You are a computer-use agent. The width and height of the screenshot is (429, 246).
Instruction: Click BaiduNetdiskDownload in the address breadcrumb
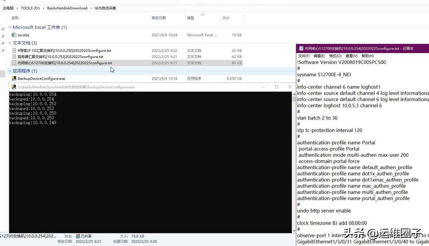tap(67, 8)
